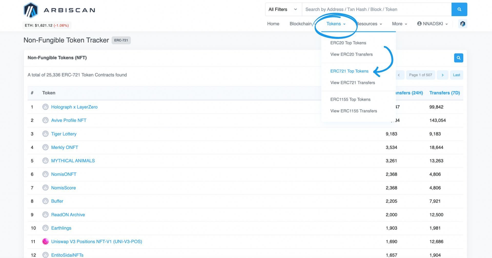This screenshot has width=492, height=258.
Task: Click the 143,054 value for Avive row
Action: coord(438,120)
